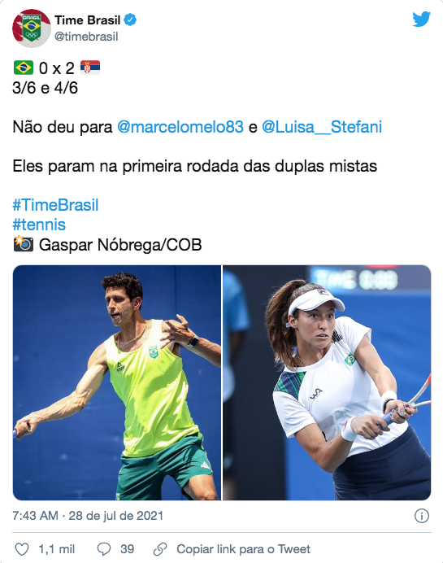Click the chain link copy icon
Viewport: 443px width, 563px height.
point(160,549)
